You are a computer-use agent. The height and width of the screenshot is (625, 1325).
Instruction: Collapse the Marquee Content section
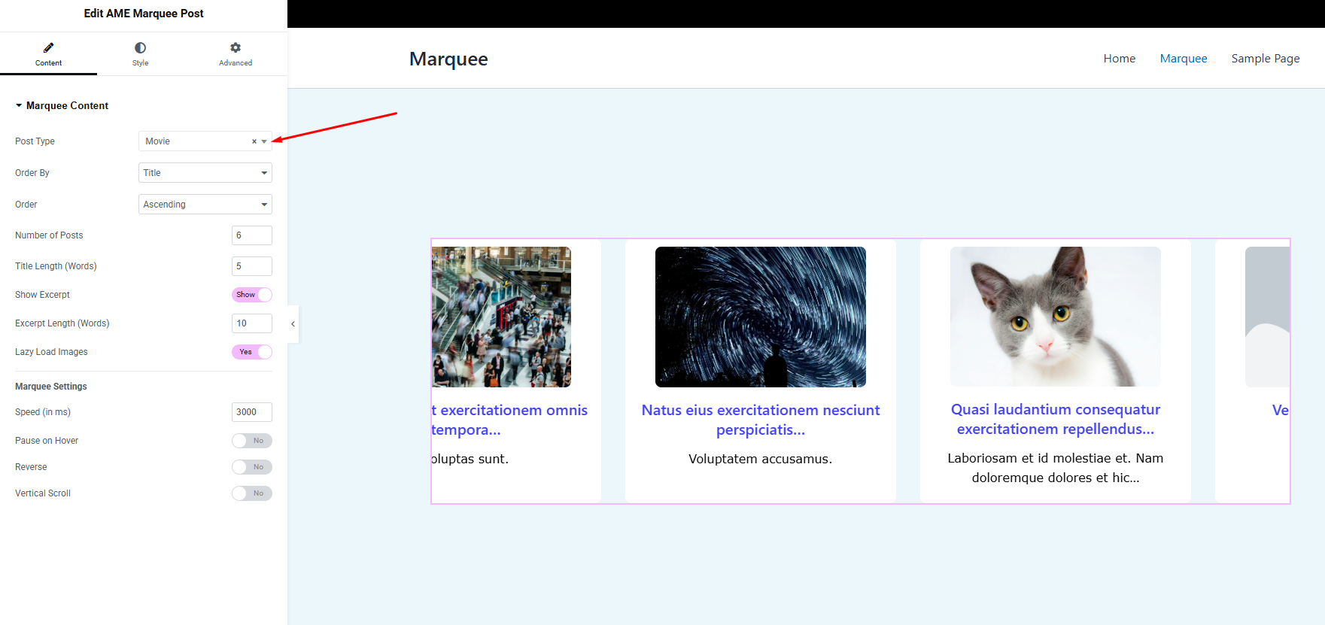tap(62, 106)
